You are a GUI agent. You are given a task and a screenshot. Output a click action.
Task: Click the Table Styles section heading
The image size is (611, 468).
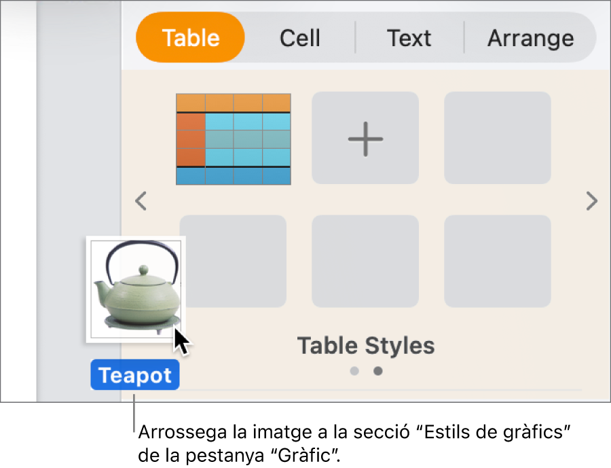click(x=365, y=346)
